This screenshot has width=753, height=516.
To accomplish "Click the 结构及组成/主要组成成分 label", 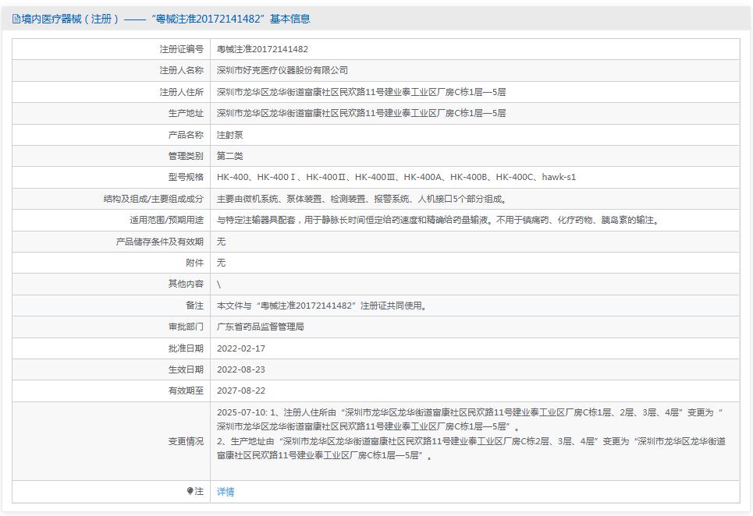I will pyautogui.click(x=154, y=199).
